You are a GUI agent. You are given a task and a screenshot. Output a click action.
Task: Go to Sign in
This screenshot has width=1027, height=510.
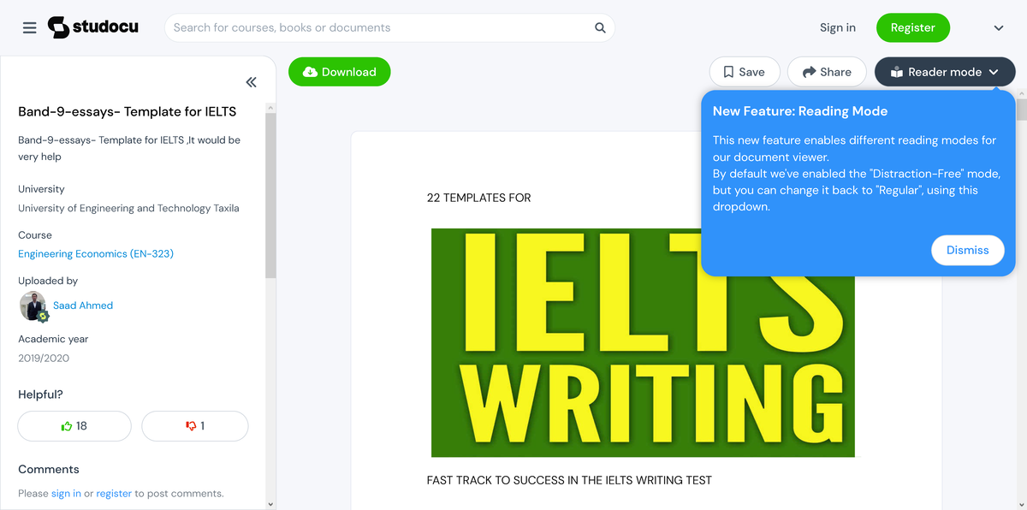coord(837,27)
